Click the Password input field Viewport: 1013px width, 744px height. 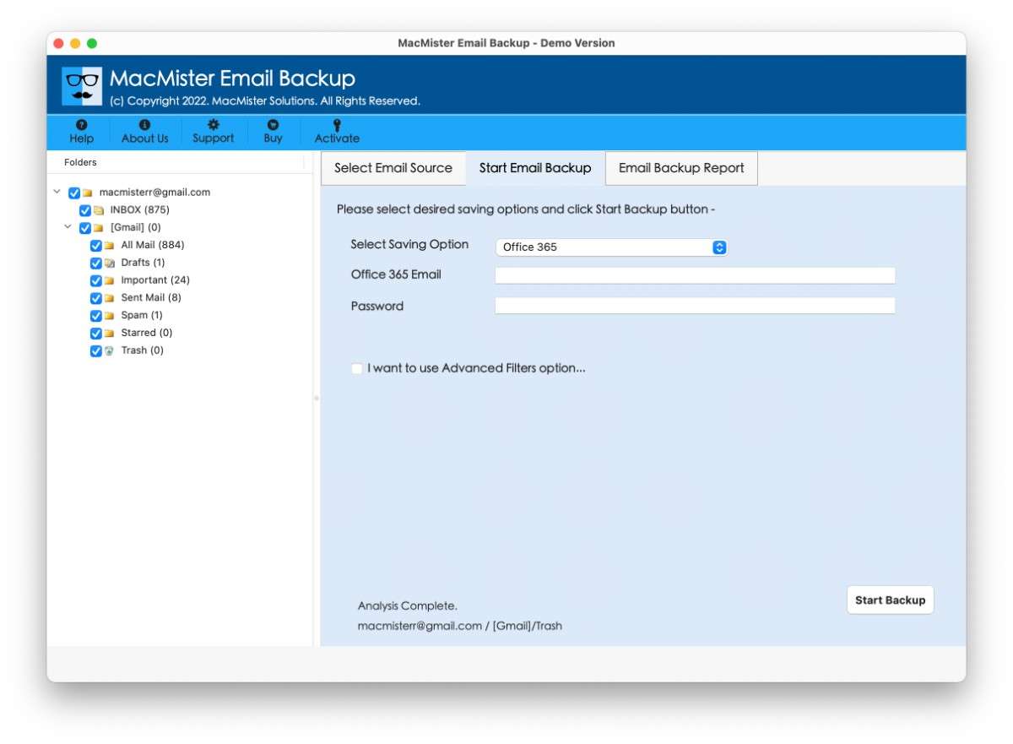pyautogui.click(x=695, y=306)
